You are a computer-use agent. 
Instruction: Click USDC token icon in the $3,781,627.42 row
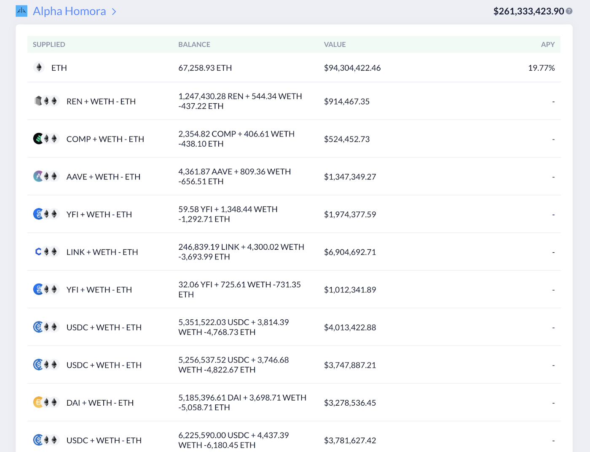pos(38,440)
